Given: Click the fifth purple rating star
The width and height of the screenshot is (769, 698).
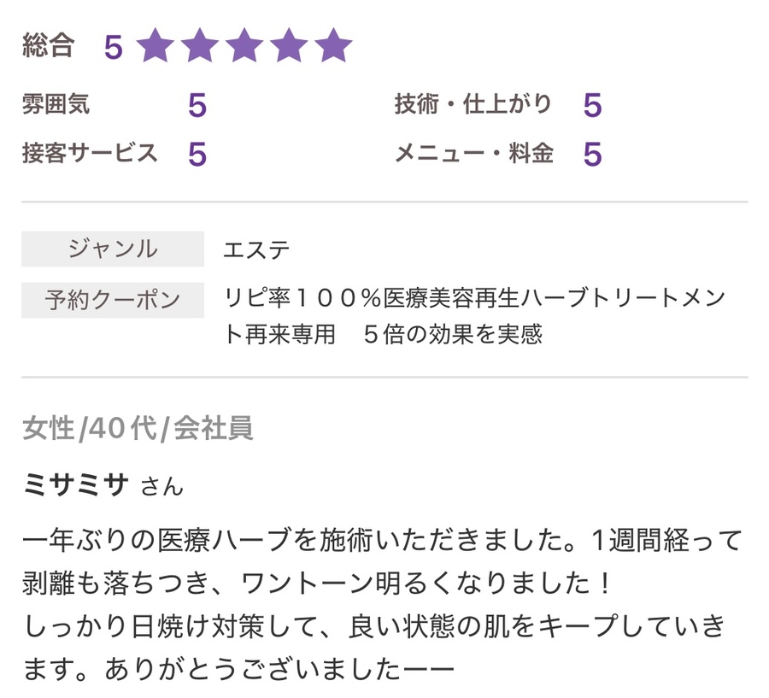Looking at the screenshot, I should [x=333, y=46].
